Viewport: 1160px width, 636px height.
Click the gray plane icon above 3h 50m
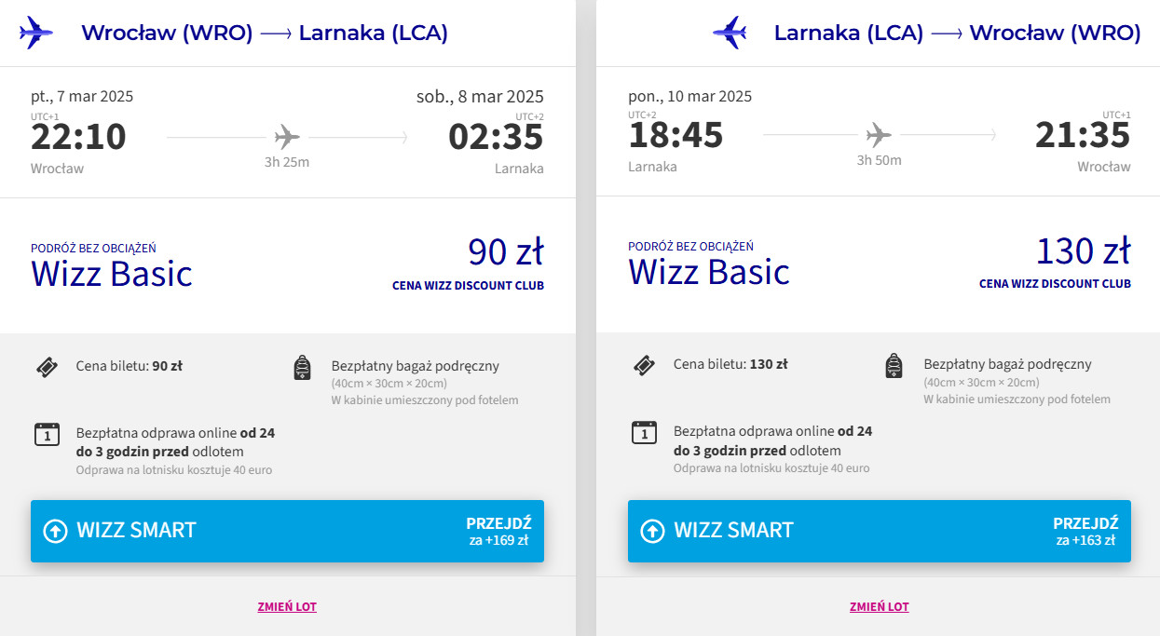click(878, 136)
